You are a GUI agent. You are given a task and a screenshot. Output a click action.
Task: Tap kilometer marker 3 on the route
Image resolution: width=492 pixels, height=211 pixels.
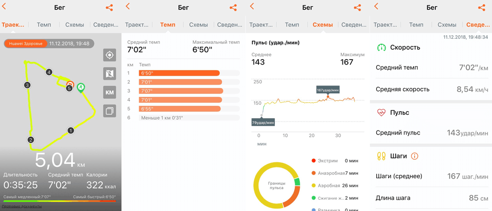27,85
